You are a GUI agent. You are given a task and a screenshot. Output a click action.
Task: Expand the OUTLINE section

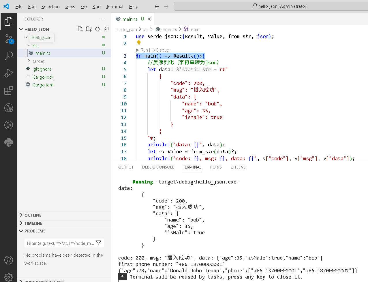coord(33,215)
